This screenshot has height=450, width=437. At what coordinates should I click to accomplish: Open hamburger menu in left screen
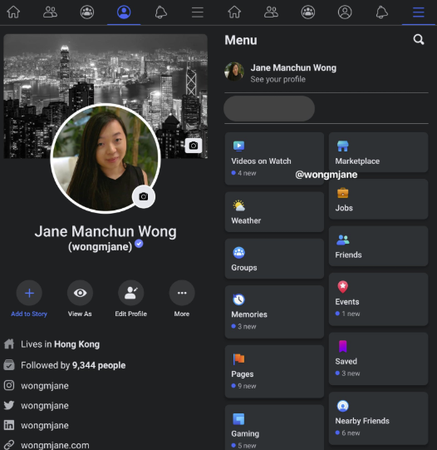pyautogui.click(x=198, y=12)
